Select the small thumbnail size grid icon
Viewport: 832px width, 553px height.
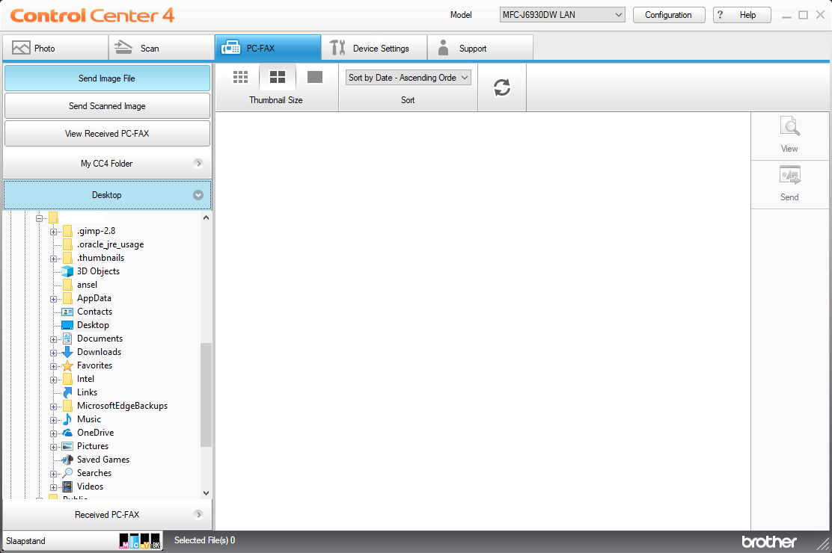(x=240, y=78)
